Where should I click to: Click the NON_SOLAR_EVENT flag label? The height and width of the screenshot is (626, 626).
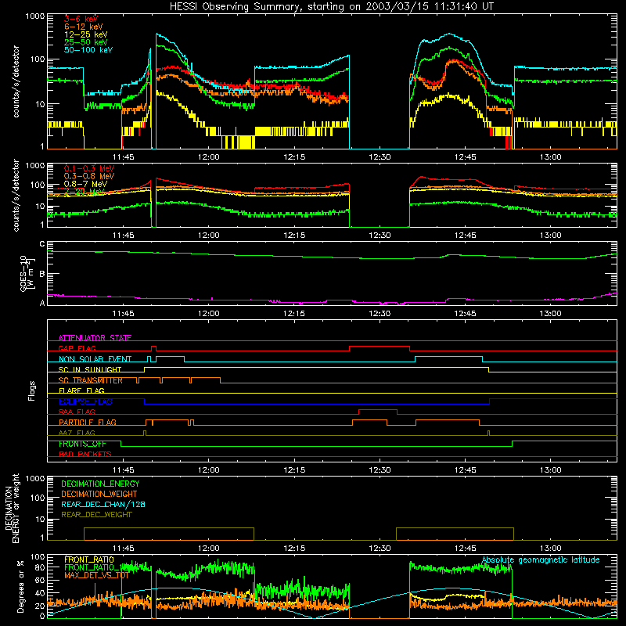[95, 359]
